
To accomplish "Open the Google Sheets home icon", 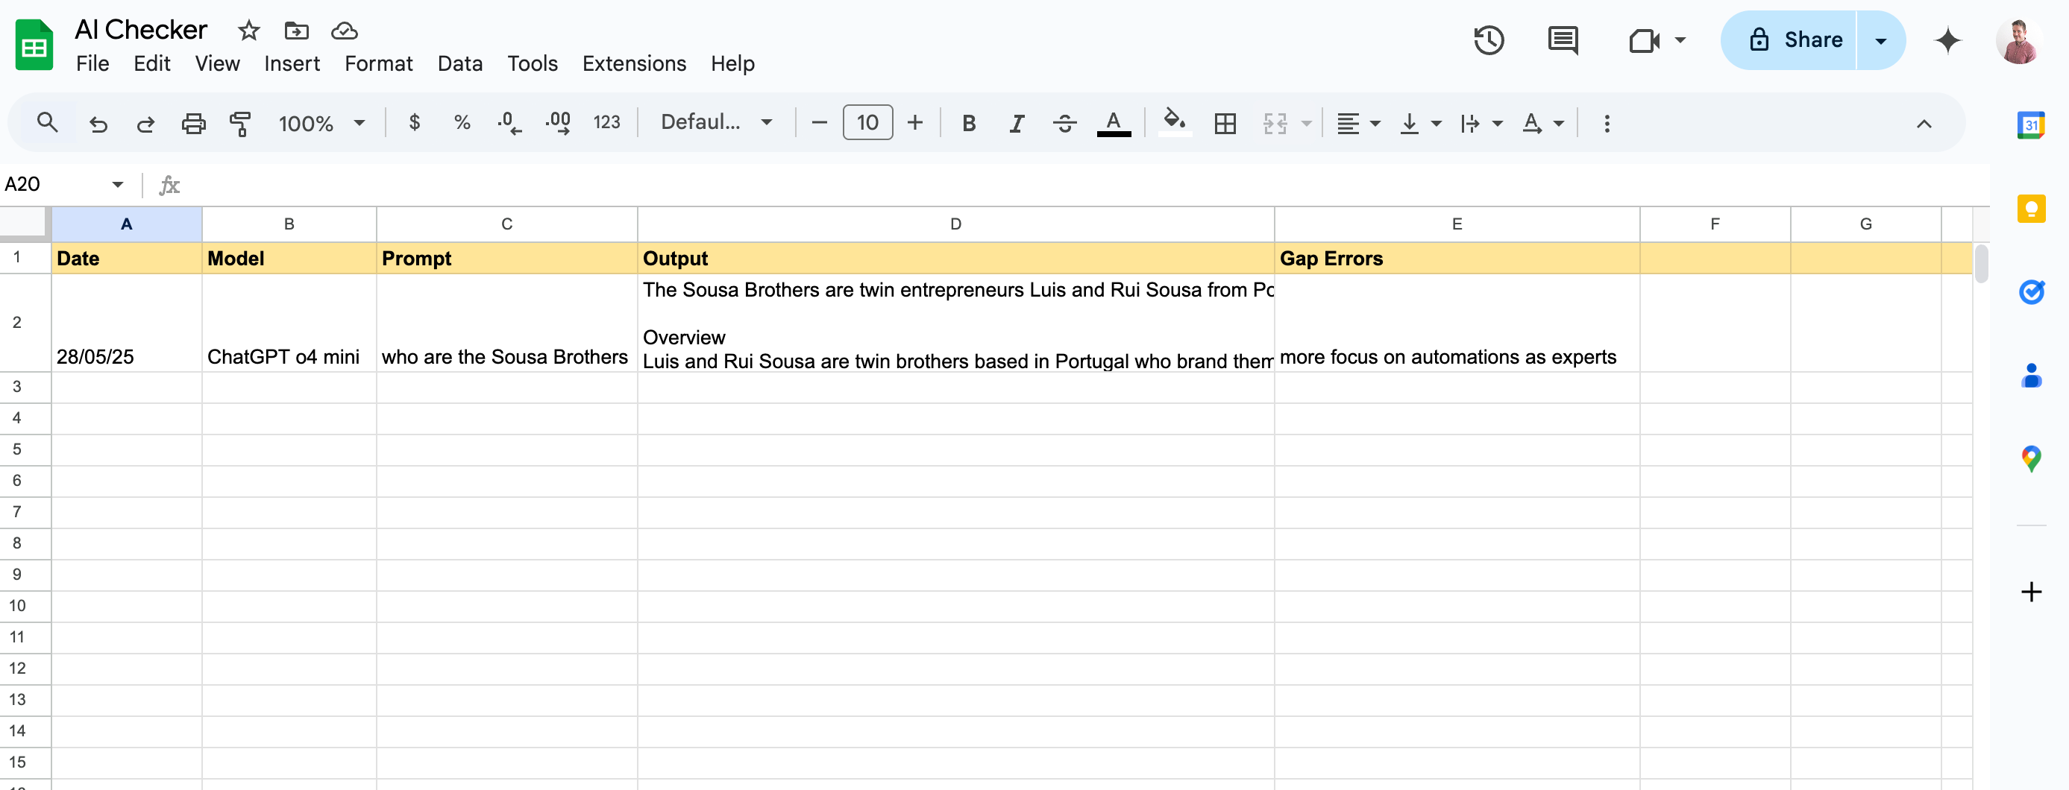I will (34, 45).
